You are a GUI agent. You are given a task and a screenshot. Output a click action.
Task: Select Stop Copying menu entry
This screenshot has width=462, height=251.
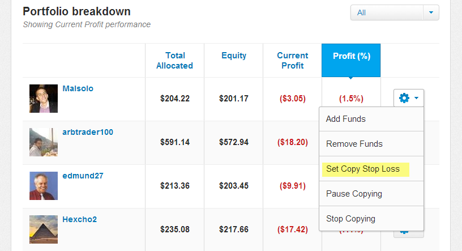[371, 219]
